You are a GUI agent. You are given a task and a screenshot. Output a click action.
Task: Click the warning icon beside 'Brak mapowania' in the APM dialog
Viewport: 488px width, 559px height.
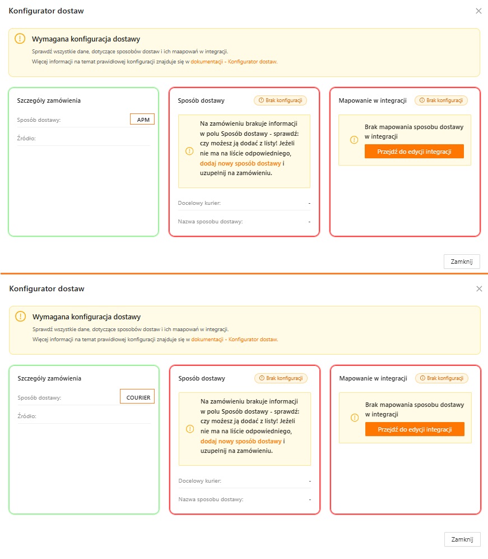354,140
